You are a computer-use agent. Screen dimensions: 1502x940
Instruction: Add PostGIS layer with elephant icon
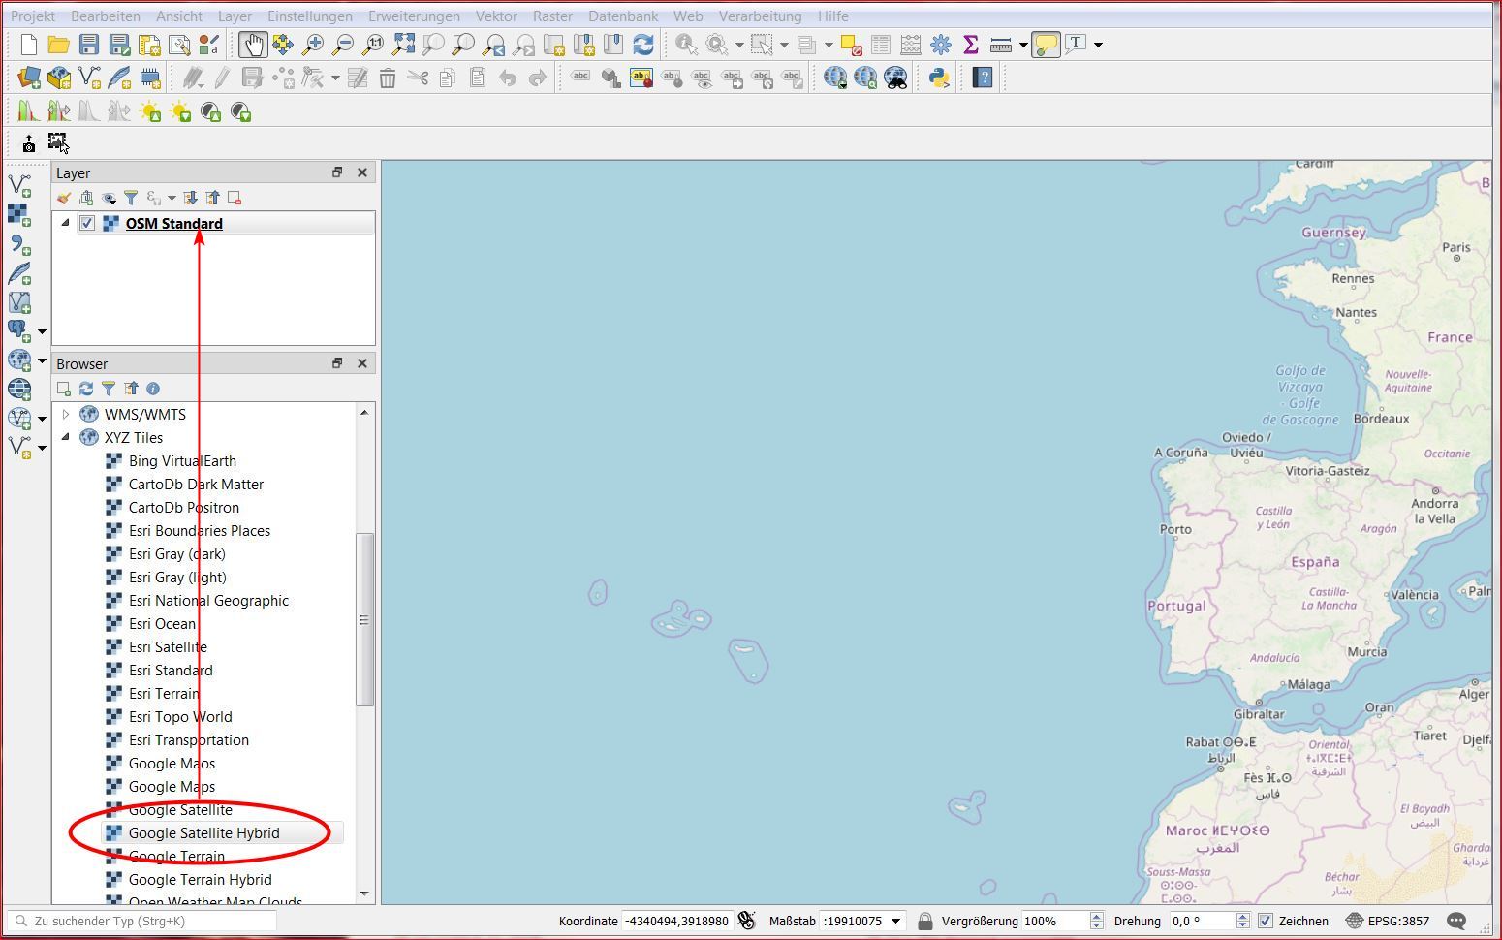18,331
